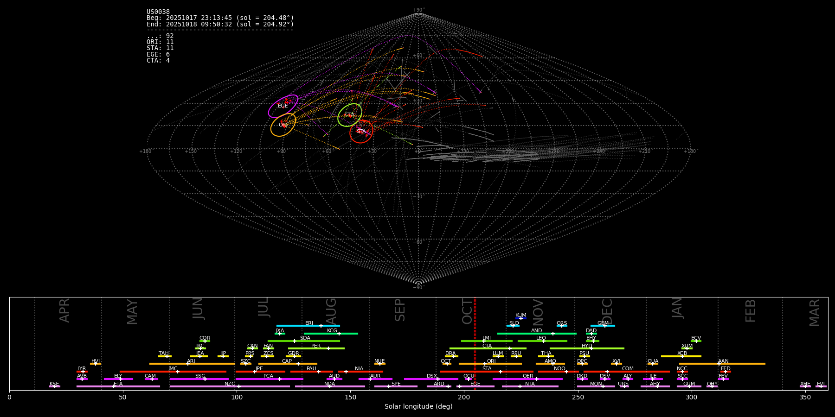Select the COM shower bar in the timeline
Viewport: 835px width, 417px height.
click(626, 372)
